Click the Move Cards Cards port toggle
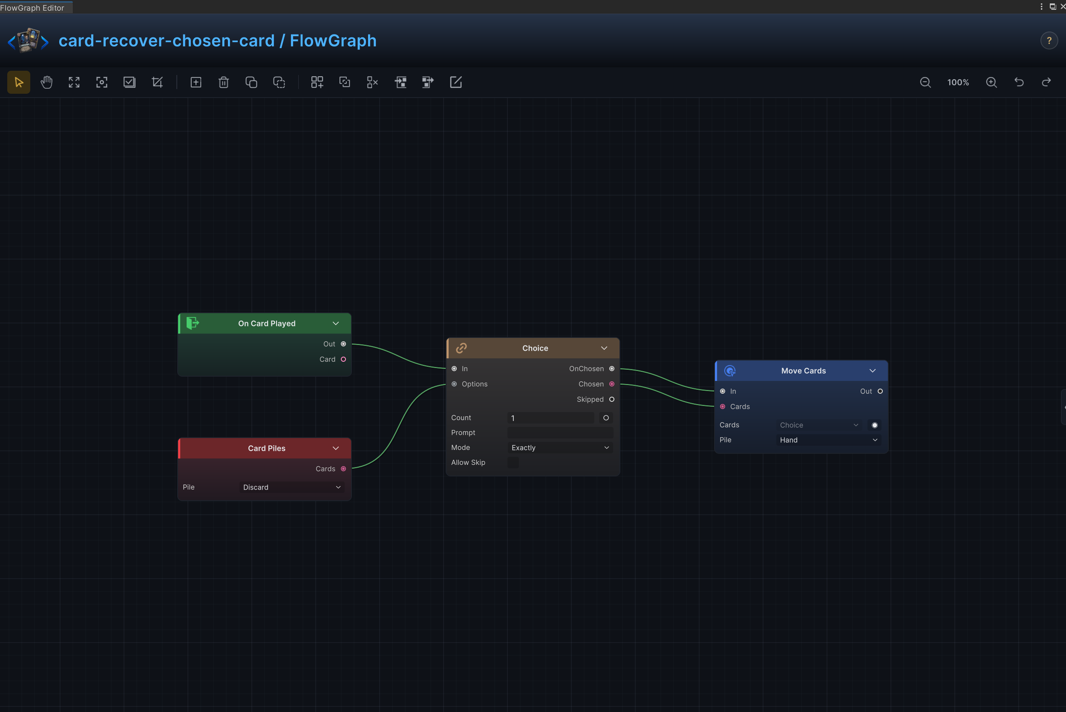1066x712 pixels. [x=874, y=425]
